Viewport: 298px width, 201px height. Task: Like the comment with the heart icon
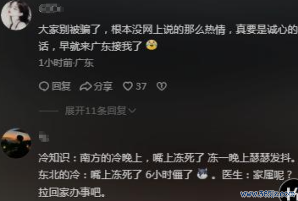coord(128,86)
